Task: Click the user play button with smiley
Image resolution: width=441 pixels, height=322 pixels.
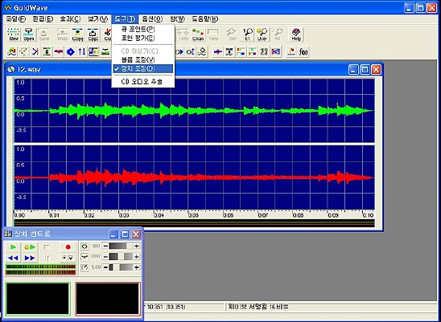Action: click(x=30, y=247)
